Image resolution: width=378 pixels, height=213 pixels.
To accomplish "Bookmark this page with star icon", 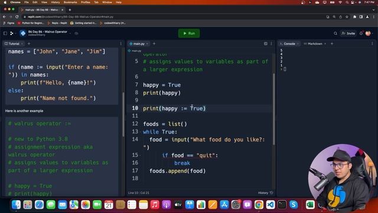I will click(347, 17).
